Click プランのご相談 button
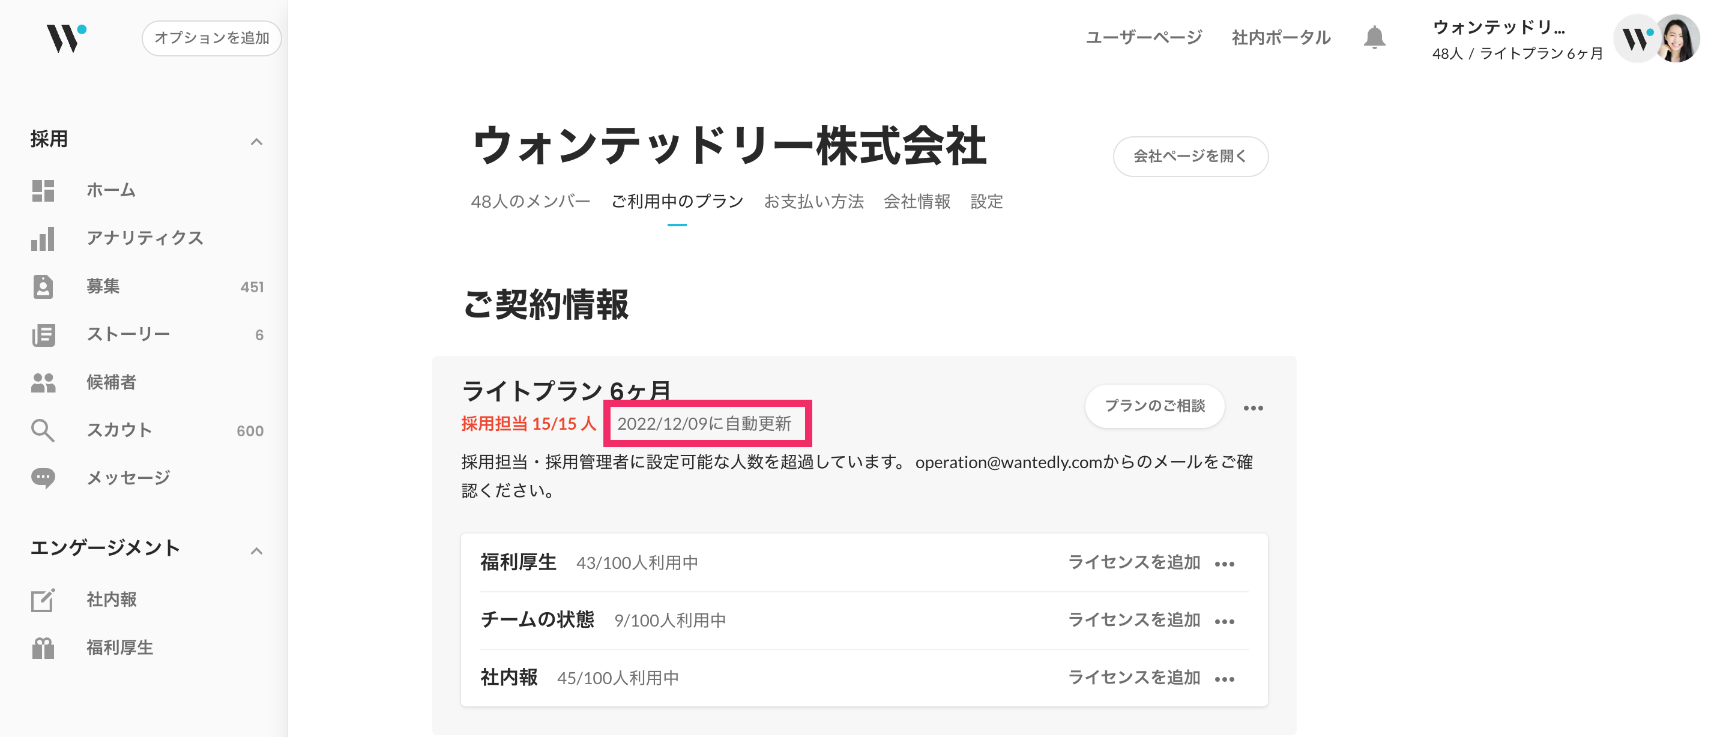 [x=1154, y=406]
